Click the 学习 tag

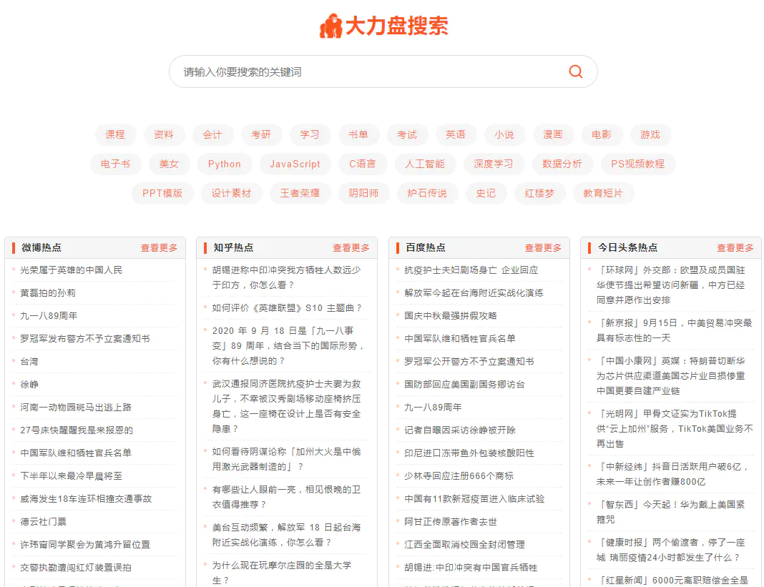pos(310,134)
